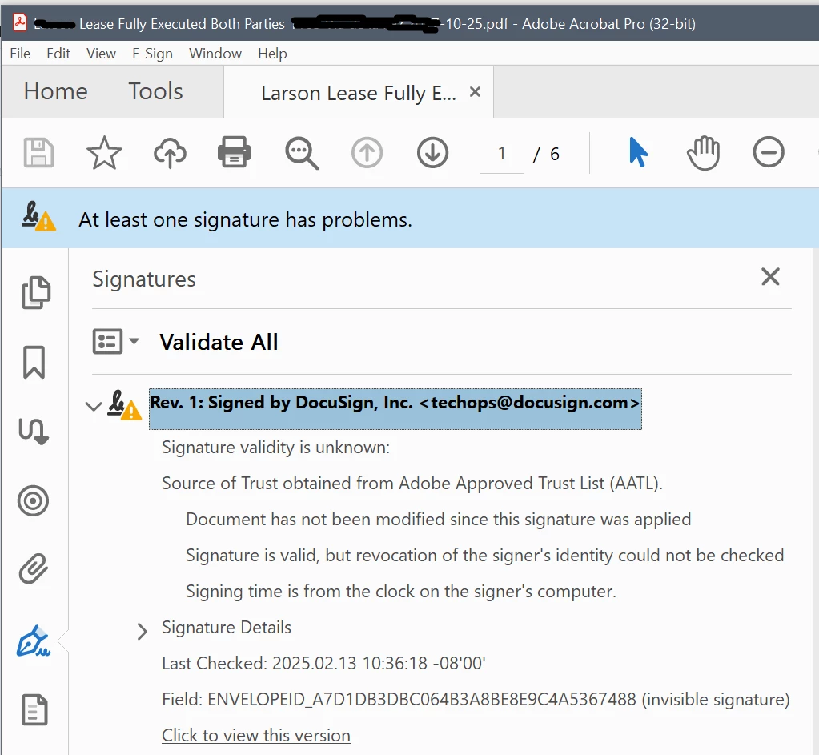The width and height of the screenshot is (819, 755).
Task: Open the View menu
Action: pyautogui.click(x=101, y=54)
